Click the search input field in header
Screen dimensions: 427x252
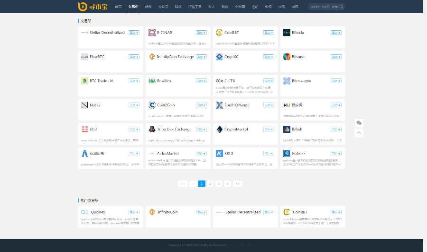(x=324, y=7)
